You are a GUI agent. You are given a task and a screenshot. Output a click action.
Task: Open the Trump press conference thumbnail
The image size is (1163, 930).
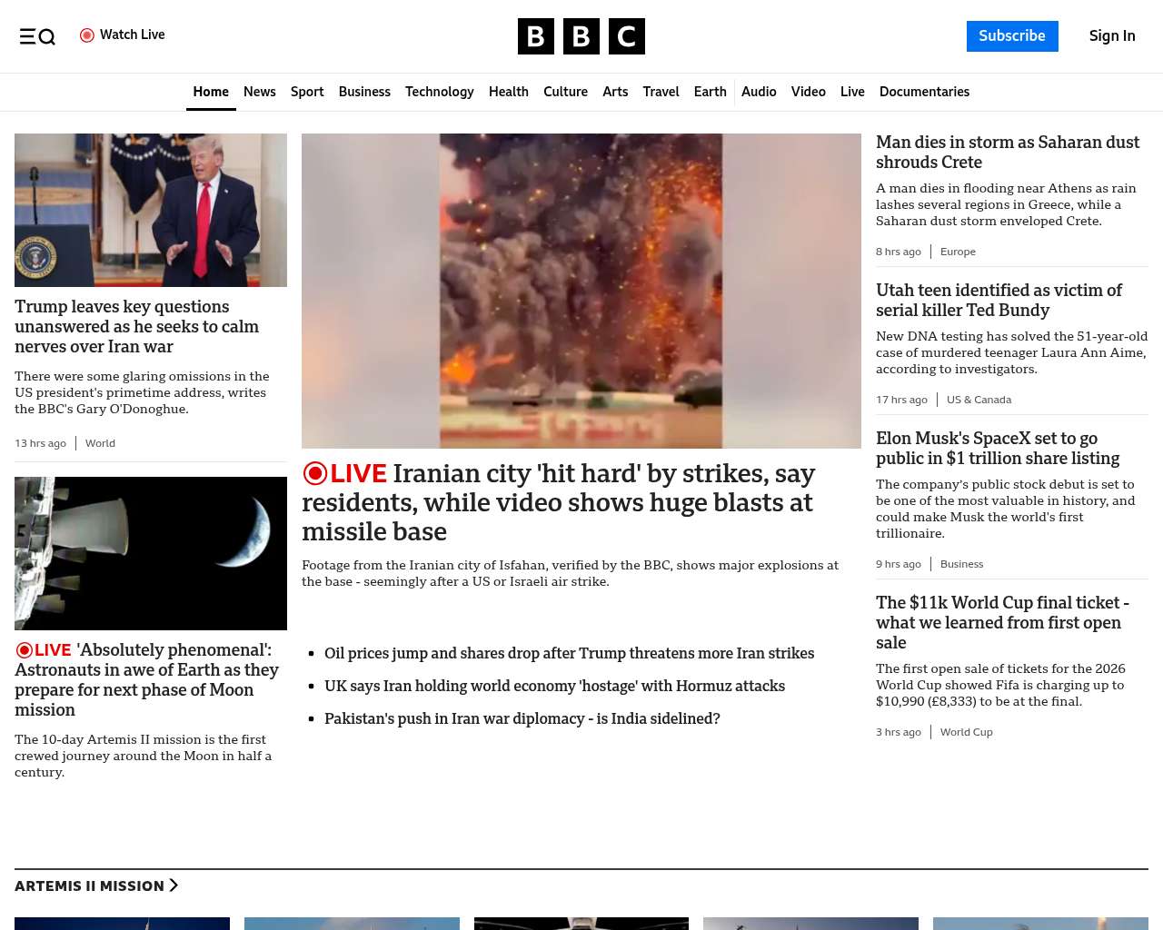coord(151,210)
